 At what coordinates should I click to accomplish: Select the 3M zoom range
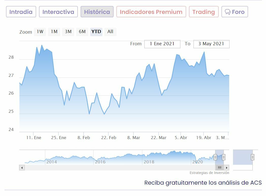(x=68, y=32)
